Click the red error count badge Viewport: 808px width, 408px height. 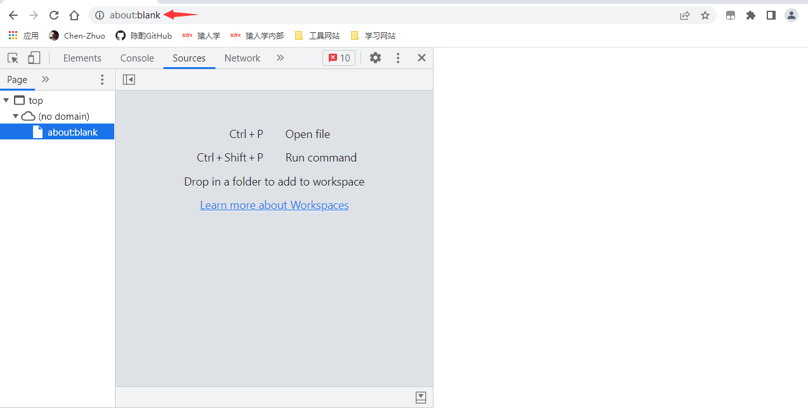click(339, 58)
